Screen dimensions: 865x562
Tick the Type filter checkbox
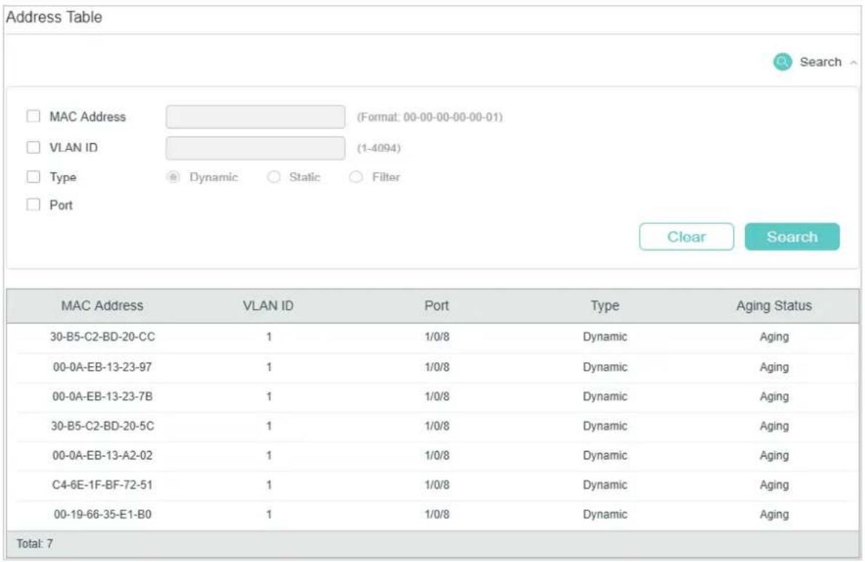coord(33,177)
